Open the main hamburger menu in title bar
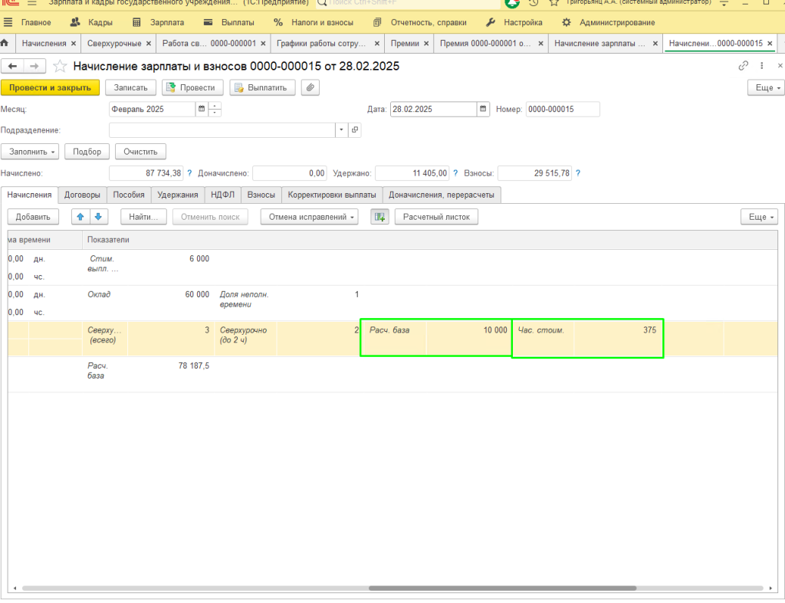785x603 pixels. (32, 3)
